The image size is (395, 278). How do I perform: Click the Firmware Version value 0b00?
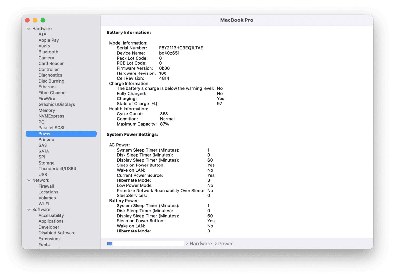(x=165, y=69)
